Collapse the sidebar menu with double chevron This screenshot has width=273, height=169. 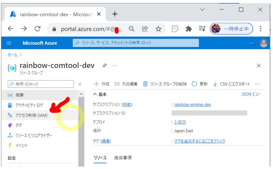[x=80, y=84]
